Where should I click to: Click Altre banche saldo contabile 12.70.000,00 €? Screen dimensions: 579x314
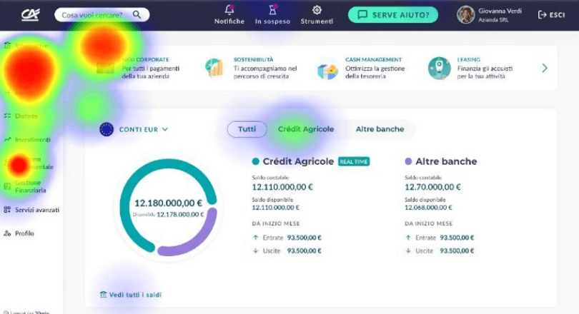[432, 187]
